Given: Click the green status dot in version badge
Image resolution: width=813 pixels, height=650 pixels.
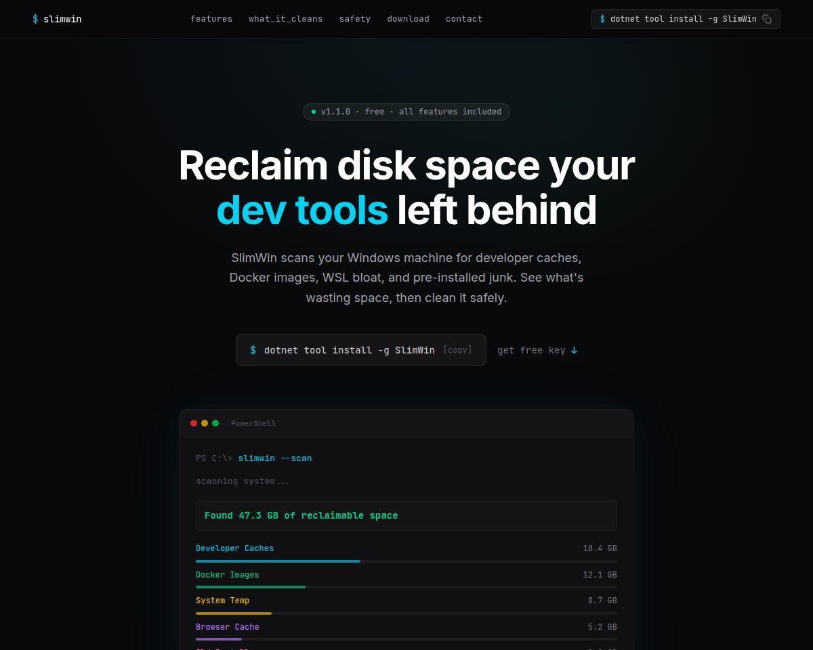Looking at the screenshot, I should tap(314, 112).
